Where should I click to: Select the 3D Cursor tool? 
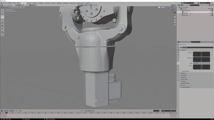pos(2,13)
